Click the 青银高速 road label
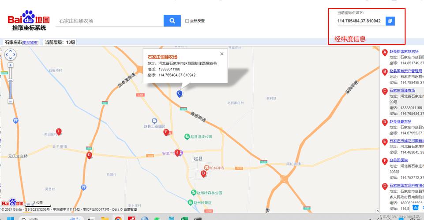424x220 pixels. (198, 117)
